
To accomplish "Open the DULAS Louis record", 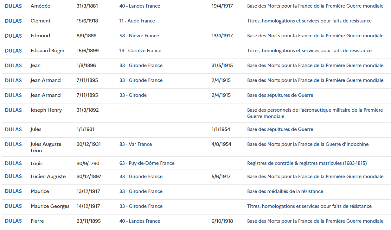I will [13, 164].
